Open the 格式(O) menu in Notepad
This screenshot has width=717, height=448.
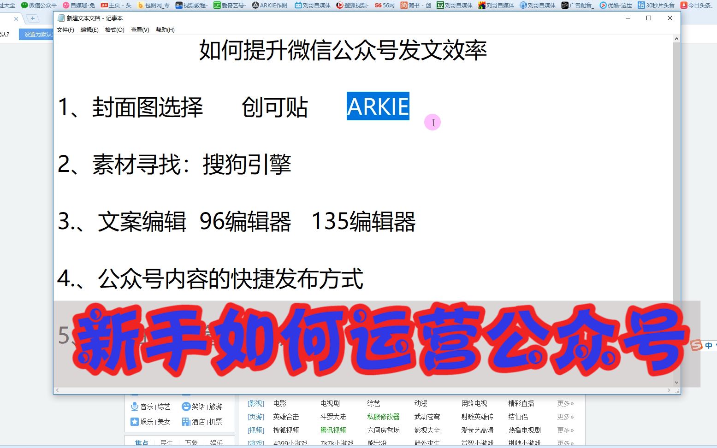point(114,30)
